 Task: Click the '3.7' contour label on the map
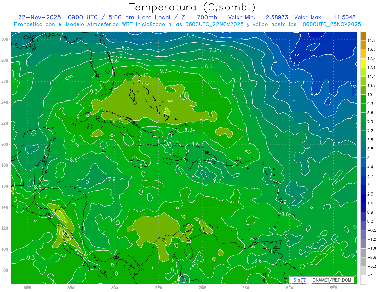296,64
